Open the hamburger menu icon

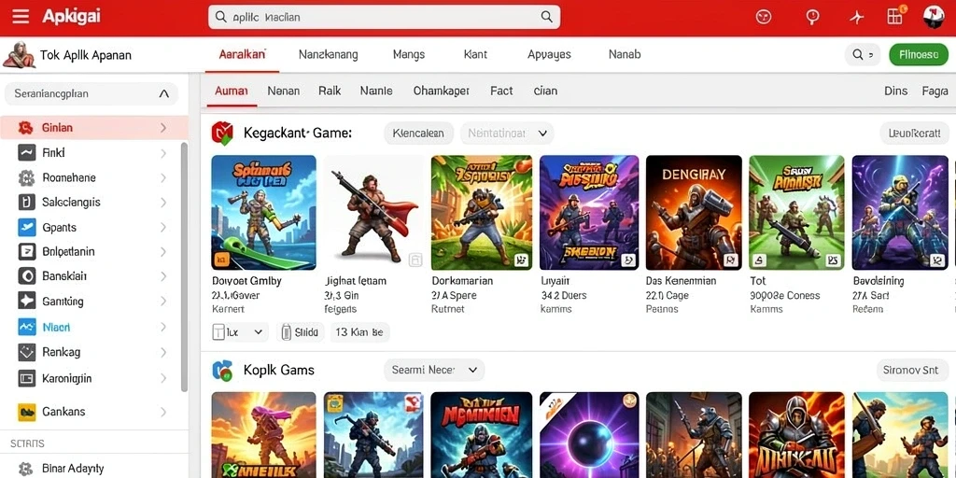[x=21, y=17]
